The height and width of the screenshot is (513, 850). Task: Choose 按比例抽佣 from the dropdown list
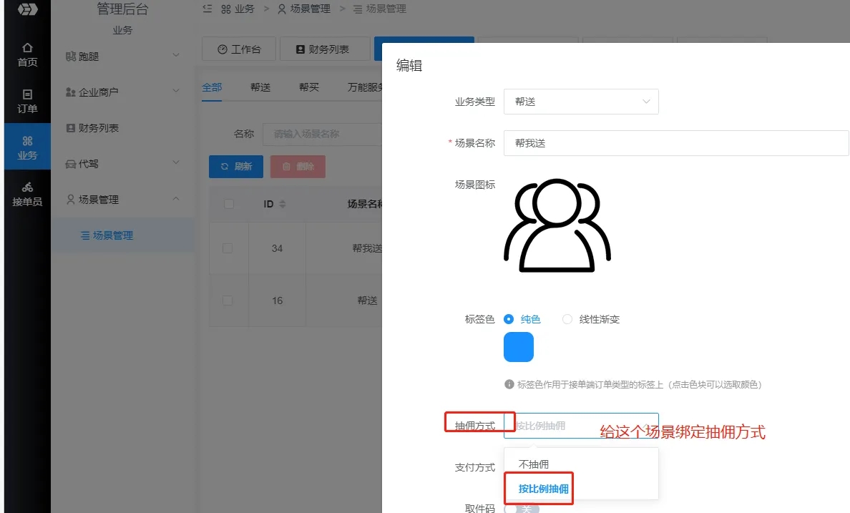coord(543,489)
